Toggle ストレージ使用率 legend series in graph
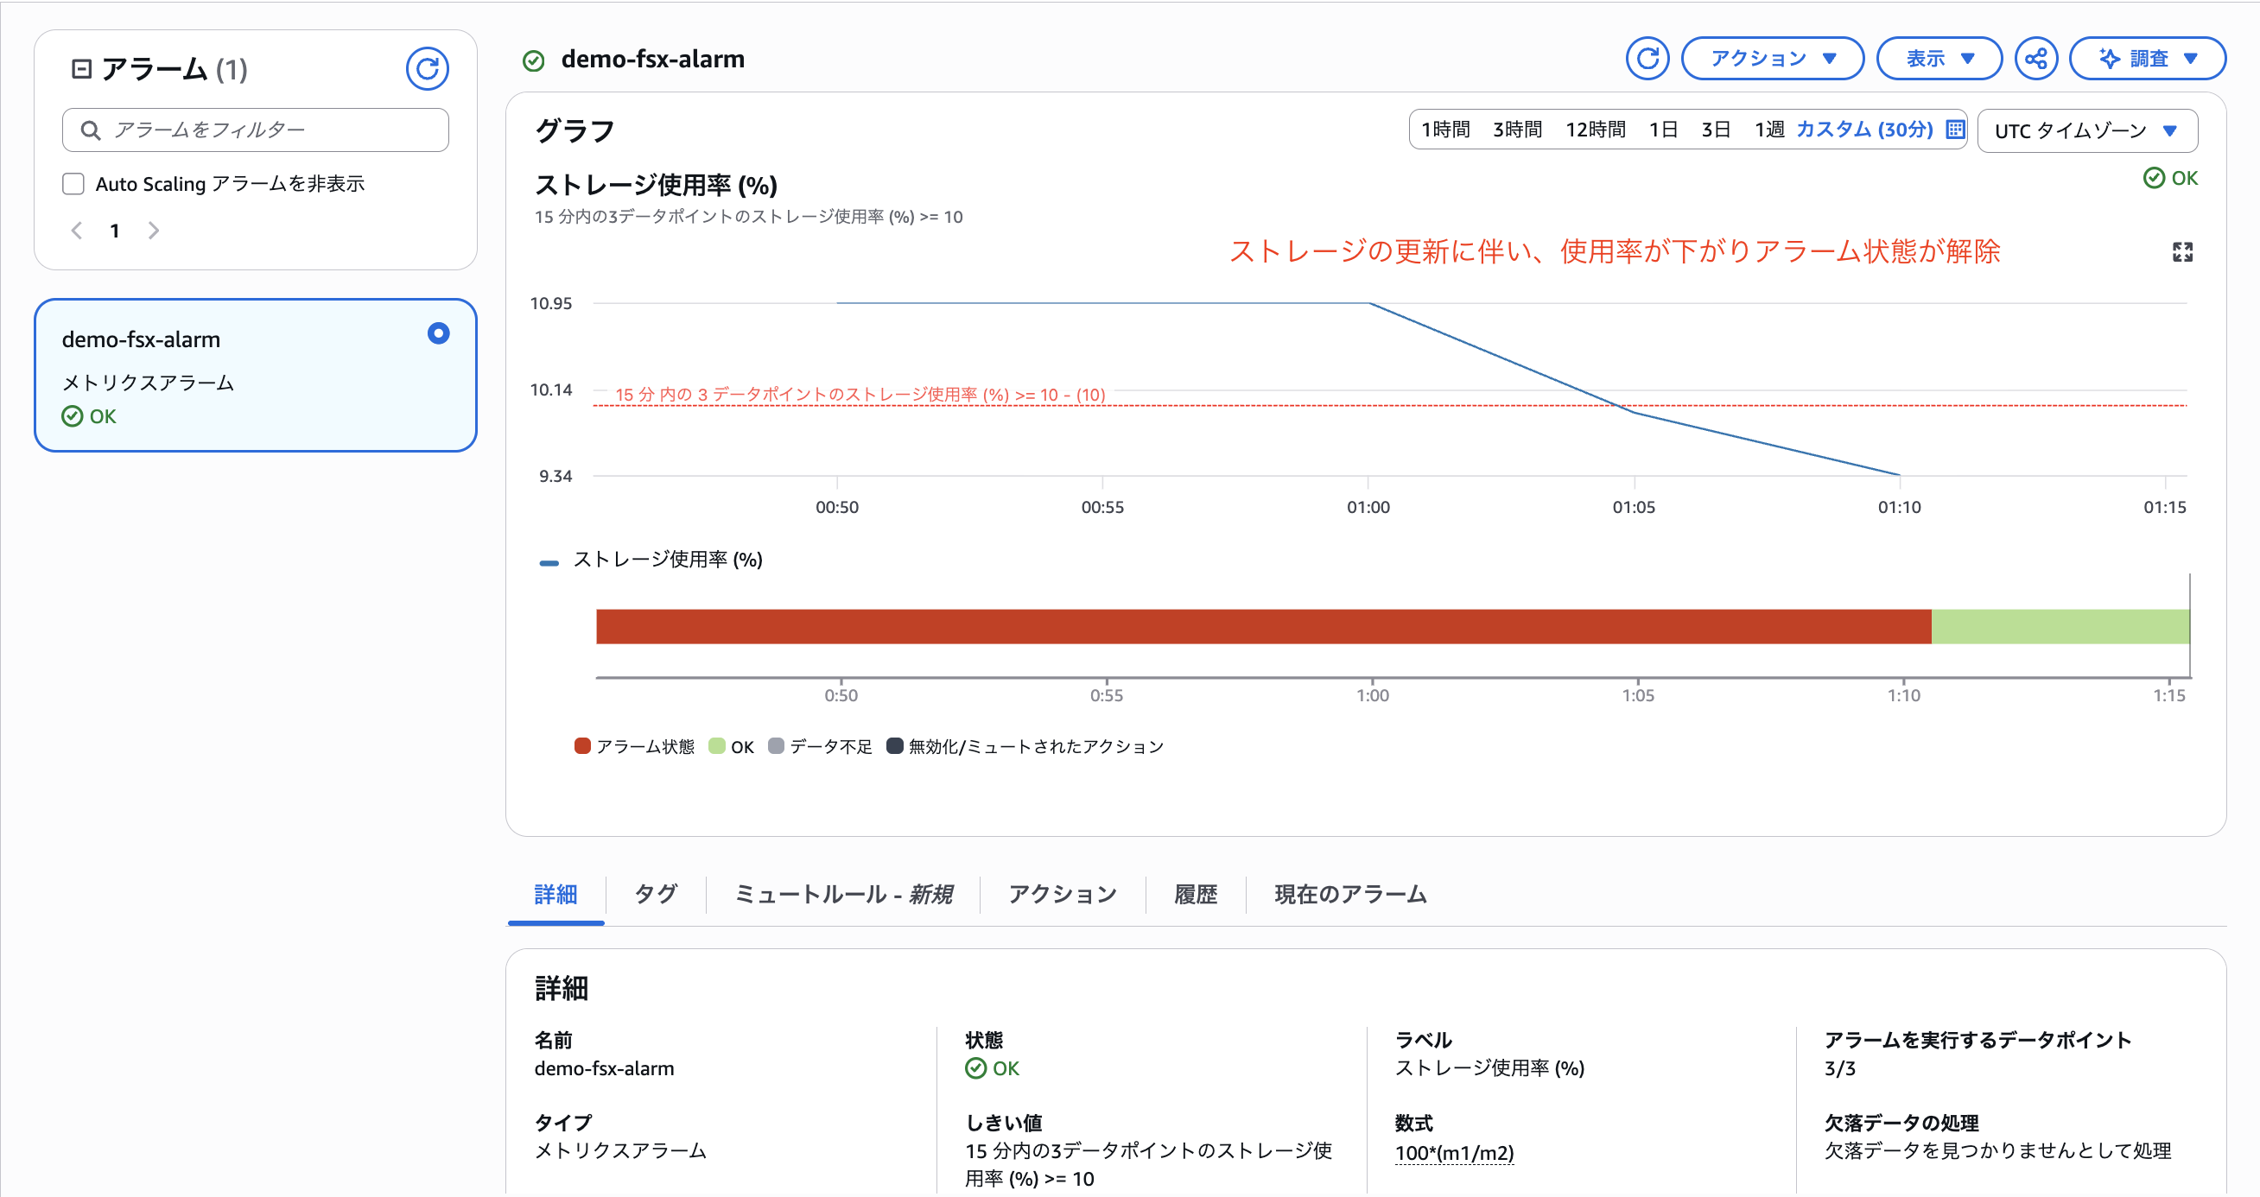The image size is (2260, 1197). click(x=666, y=560)
